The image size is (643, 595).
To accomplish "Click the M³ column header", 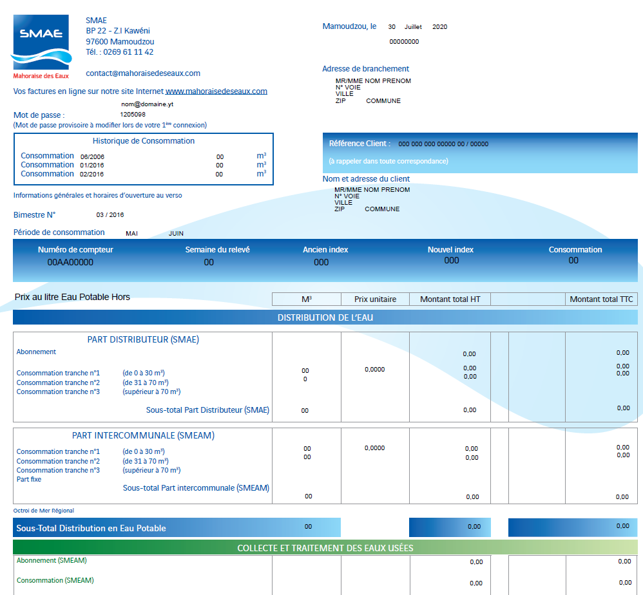I will point(306,299).
